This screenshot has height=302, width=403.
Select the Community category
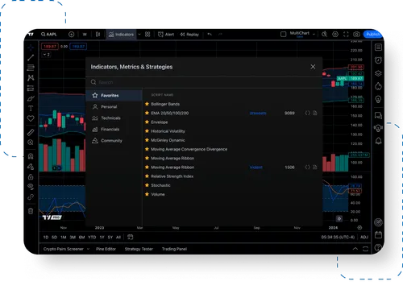coord(114,140)
